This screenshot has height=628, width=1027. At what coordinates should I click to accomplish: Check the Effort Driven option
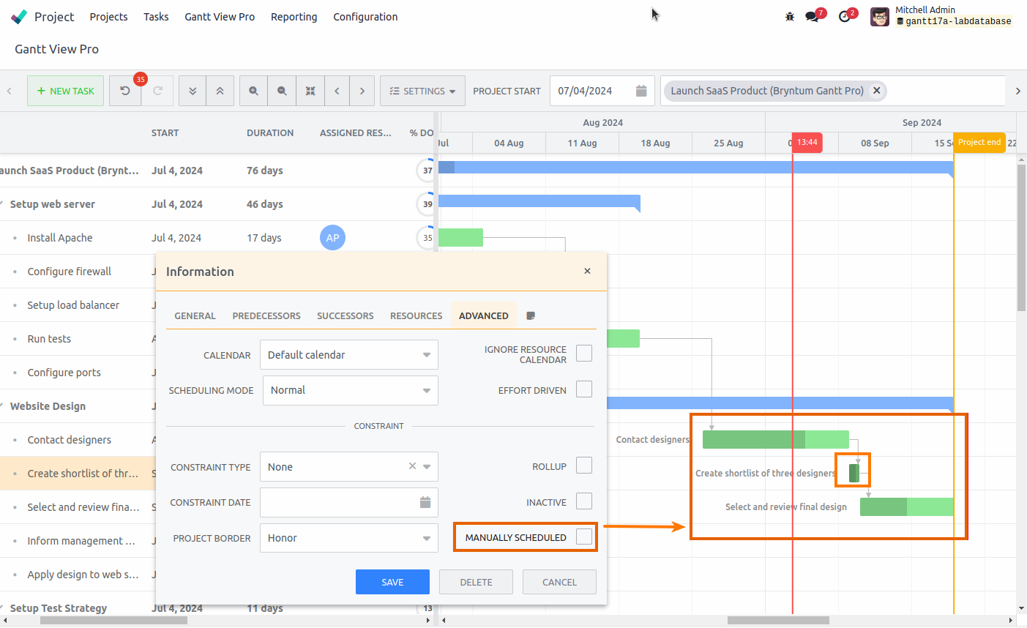[x=583, y=389]
